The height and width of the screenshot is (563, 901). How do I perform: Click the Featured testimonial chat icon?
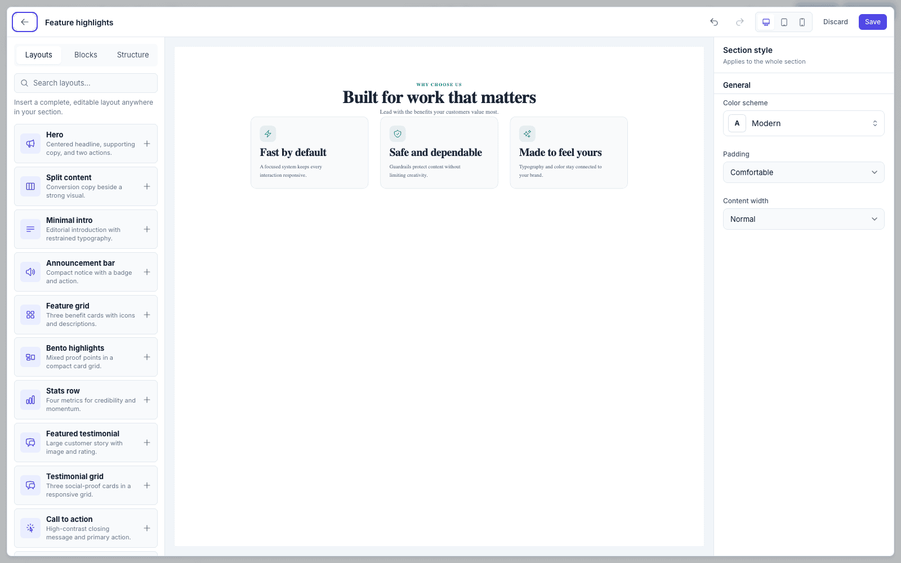[x=30, y=443]
